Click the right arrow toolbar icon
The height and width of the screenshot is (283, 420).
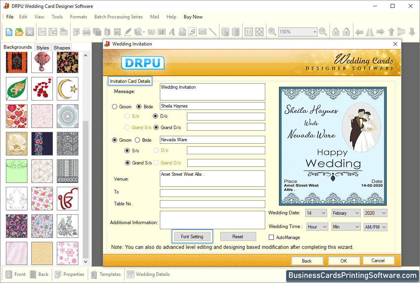pyautogui.click(x=380, y=32)
